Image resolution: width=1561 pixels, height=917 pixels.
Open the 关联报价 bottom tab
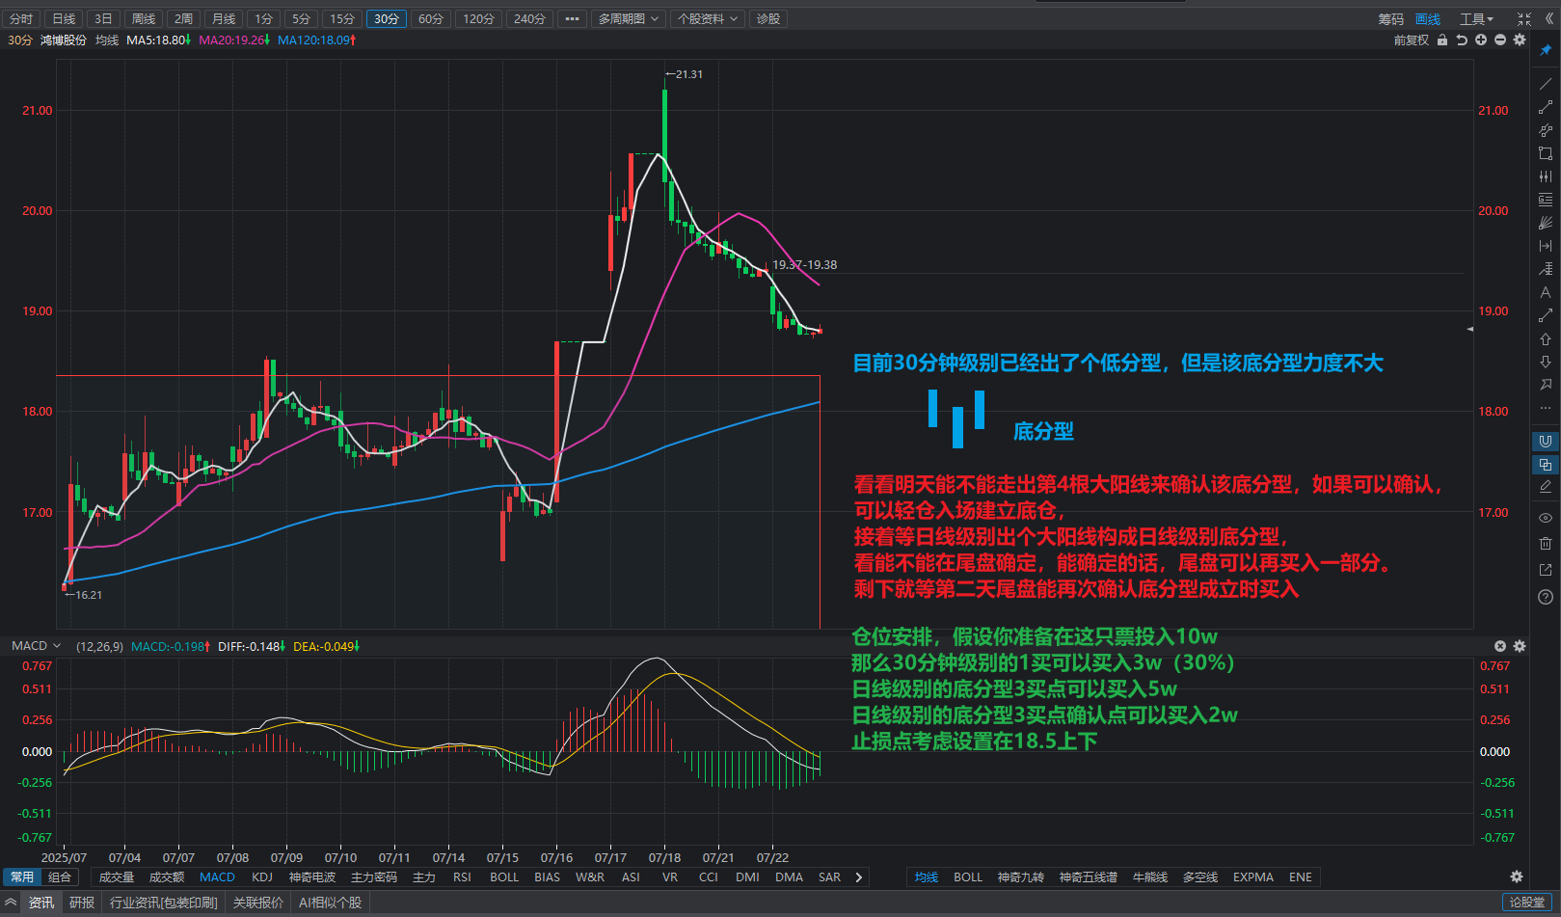tap(258, 903)
